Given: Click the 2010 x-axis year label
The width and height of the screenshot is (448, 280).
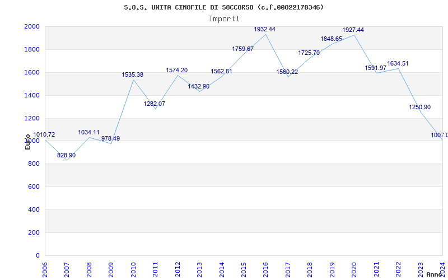Looking at the screenshot, I should pyautogui.click(x=133, y=270).
